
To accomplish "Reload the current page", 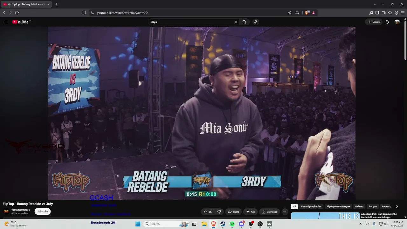I will coord(17,13).
